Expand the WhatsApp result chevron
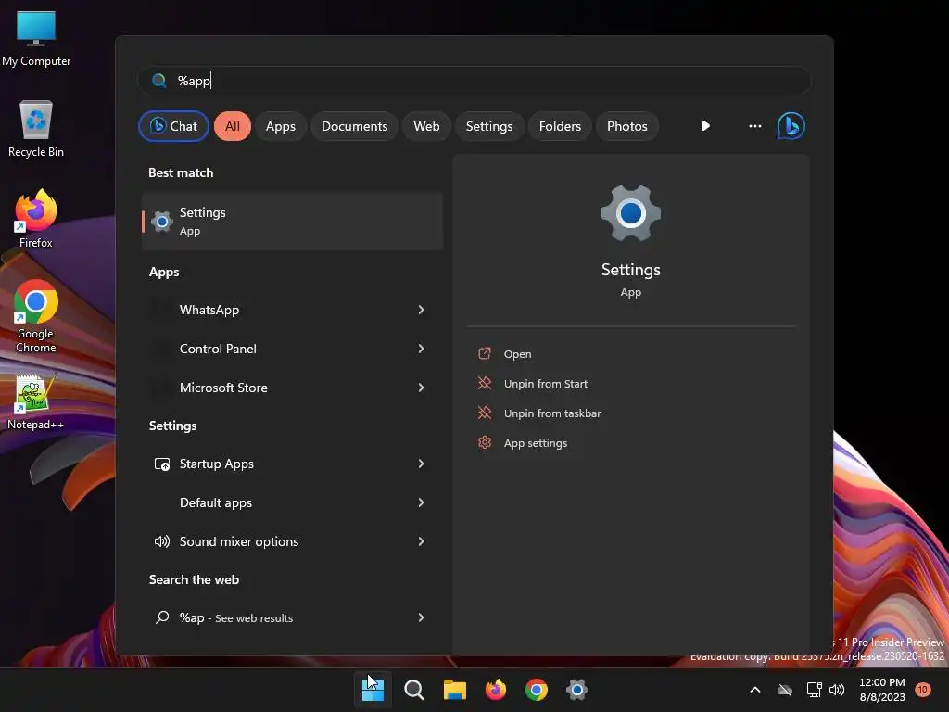Viewport: 949px width, 712px height. tap(422, 310)
